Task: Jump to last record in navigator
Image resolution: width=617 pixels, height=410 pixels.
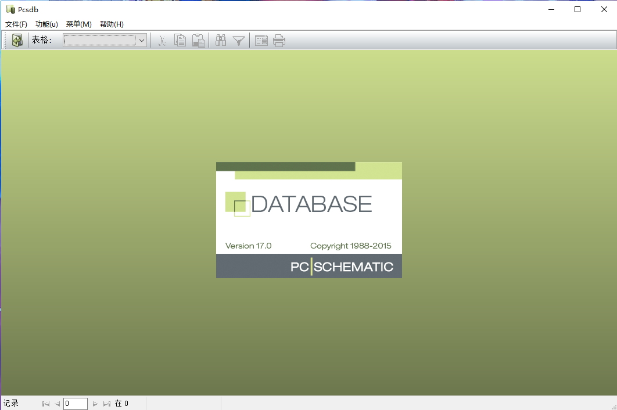Action: click(x=107, y=404)
